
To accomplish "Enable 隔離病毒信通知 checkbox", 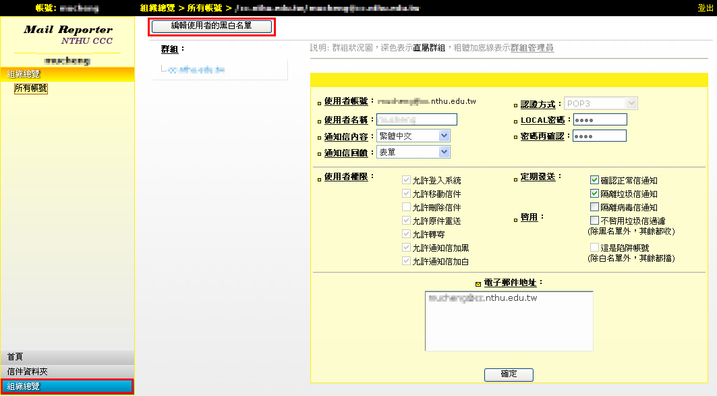I will (594, 207).
